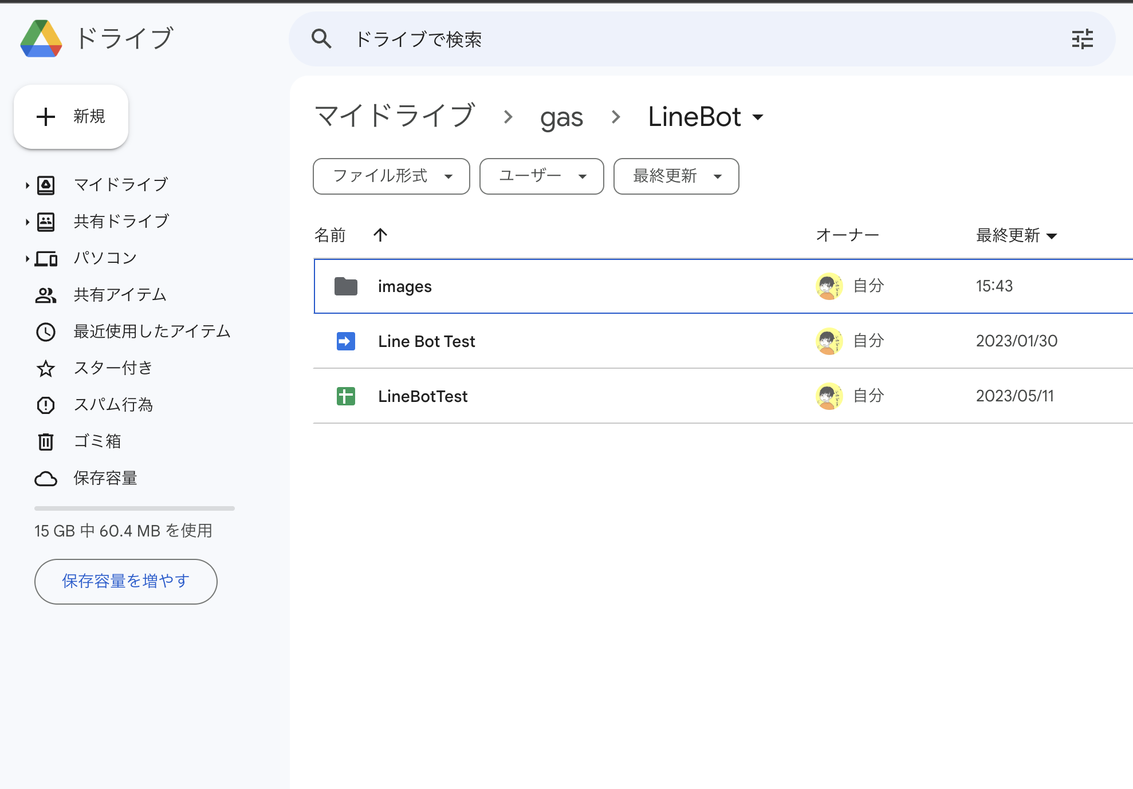
Task: Reverse sort with the name arrow icon
Action: pyautogui.click(x=380, y=235)
